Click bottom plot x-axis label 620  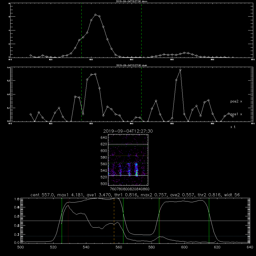[217, 247]
